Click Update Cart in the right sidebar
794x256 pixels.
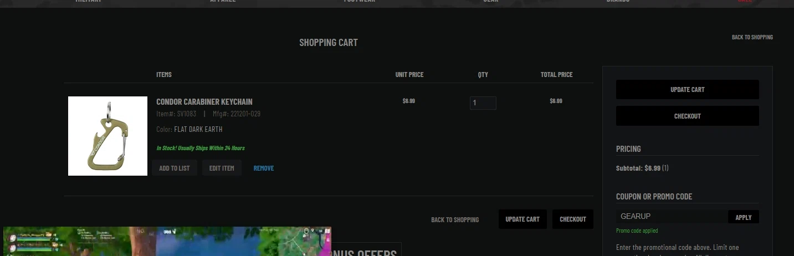pyautogui.click(x=687, y=90)
